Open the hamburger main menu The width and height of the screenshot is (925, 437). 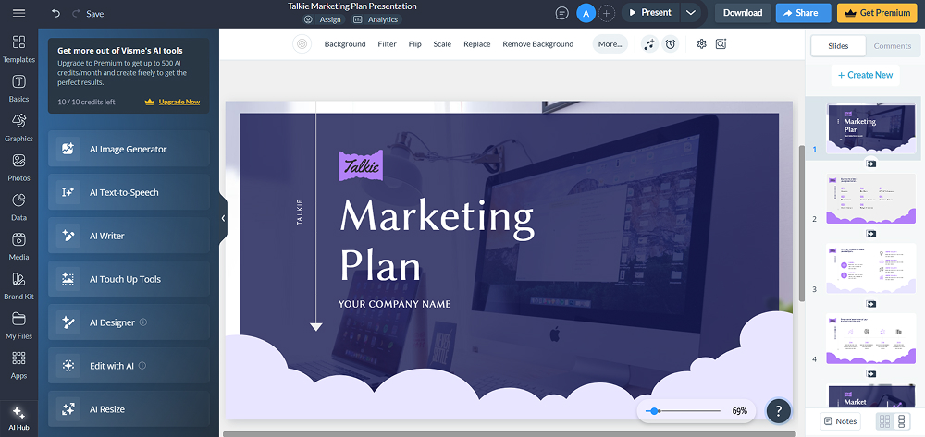coord(18,13)
